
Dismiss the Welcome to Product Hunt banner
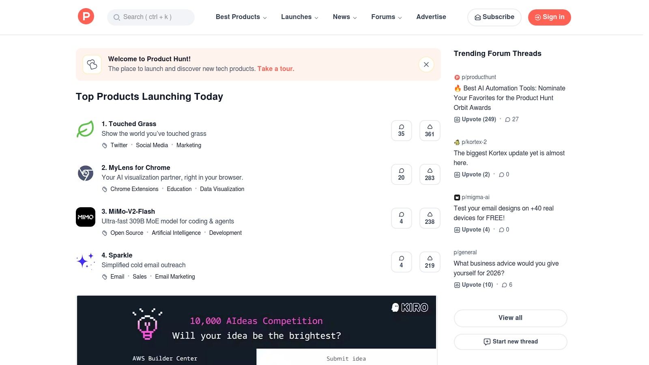click(426, 64)
